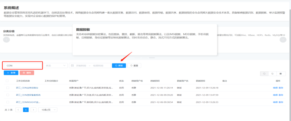Click the blue 搜索 search button
This screenshot has width=291, height=121.
point(119,66)
